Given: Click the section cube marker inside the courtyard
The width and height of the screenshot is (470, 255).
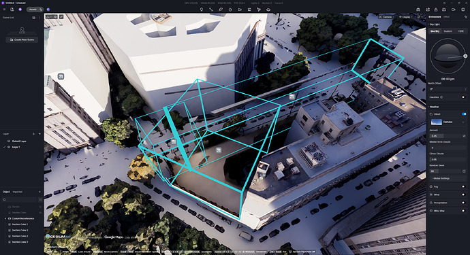Looking at the screenshot, I should click(x=219, y=150).
